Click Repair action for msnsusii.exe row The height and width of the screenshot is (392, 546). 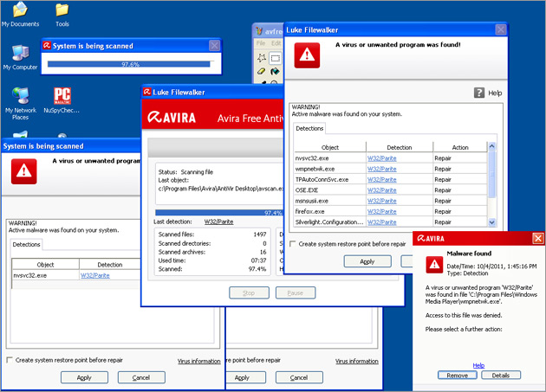click(443, 201)
